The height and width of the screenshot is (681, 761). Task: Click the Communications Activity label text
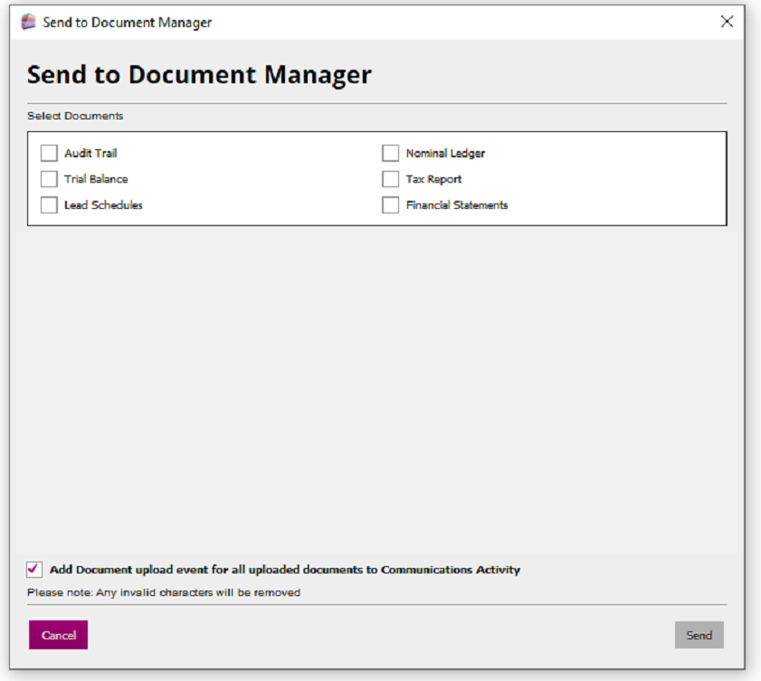(x=451, y=570)
